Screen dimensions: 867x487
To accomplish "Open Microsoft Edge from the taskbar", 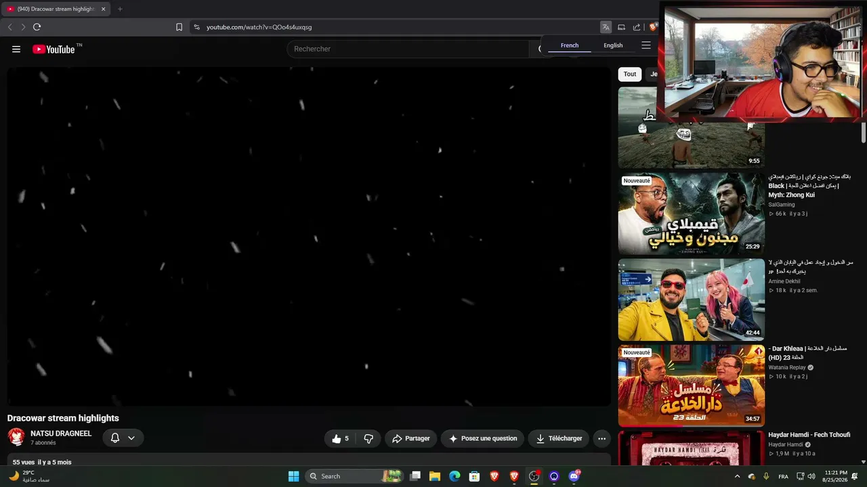I will click(x=454, y=476).
